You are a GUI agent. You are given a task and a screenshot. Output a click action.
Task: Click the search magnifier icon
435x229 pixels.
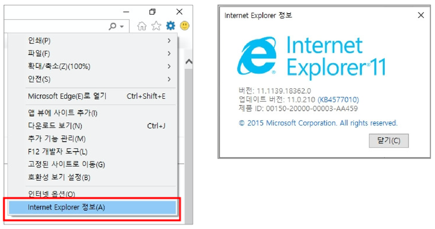click(112, 26)
